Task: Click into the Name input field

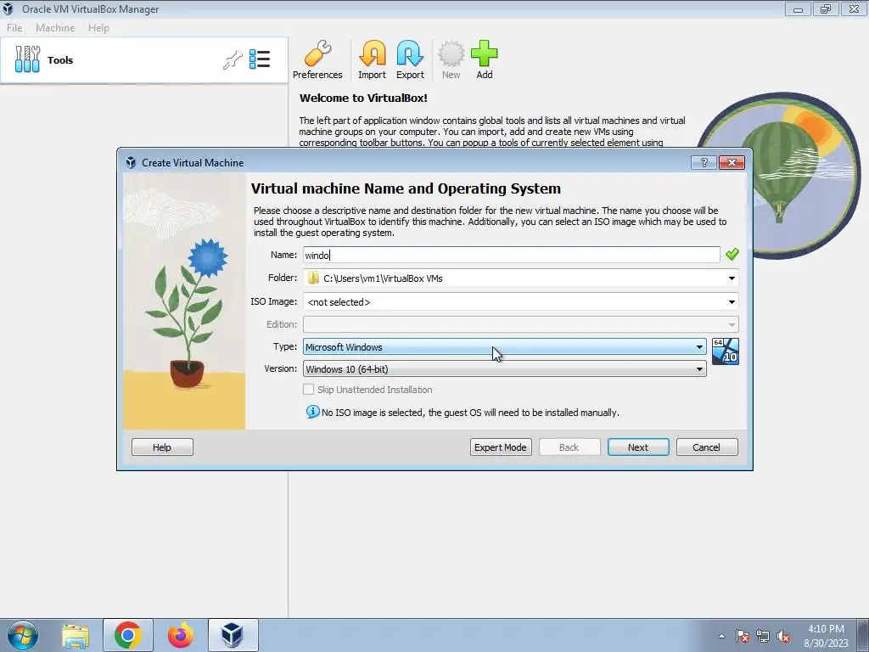Action: click(x=511, y=255)
